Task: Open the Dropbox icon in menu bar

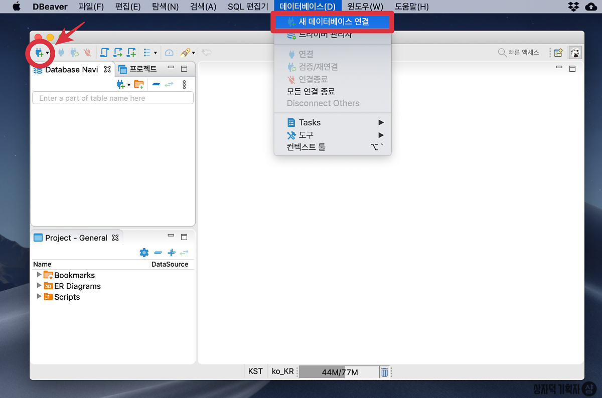Action: pyautogui.click(x=573, y=7)
